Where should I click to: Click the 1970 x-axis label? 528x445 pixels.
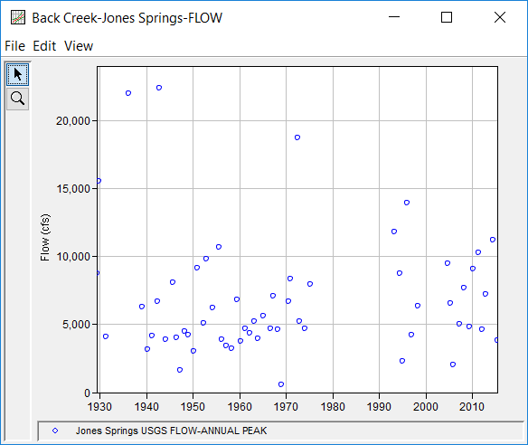(287, 407)
